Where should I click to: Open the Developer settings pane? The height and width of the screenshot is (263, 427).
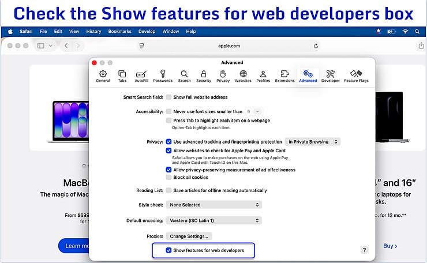pos(330,76)
